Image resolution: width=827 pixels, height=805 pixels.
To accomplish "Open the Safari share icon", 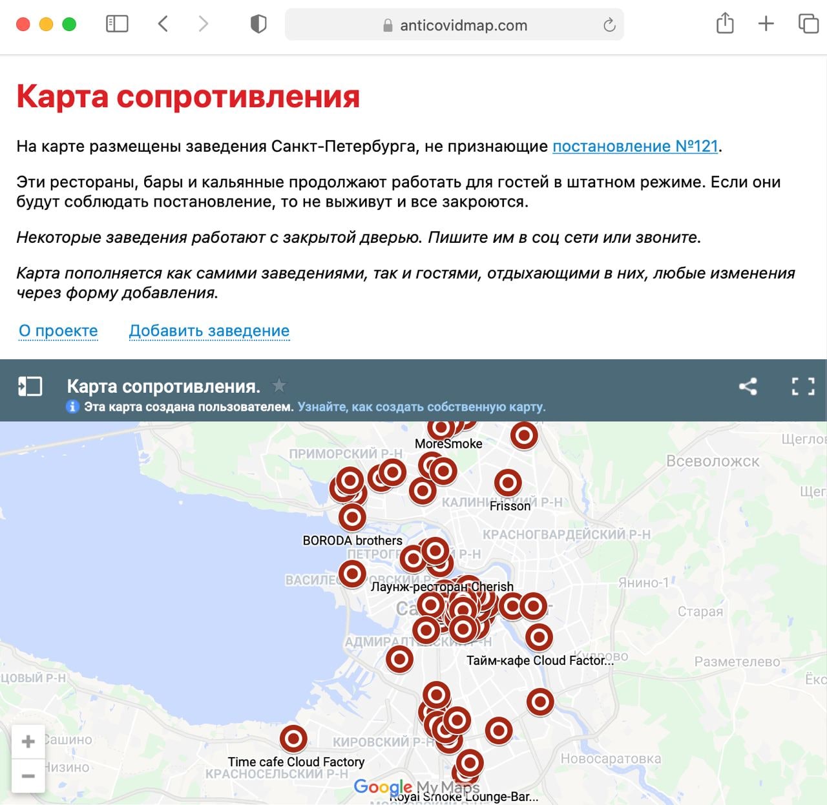I will [x=725, y=23].
